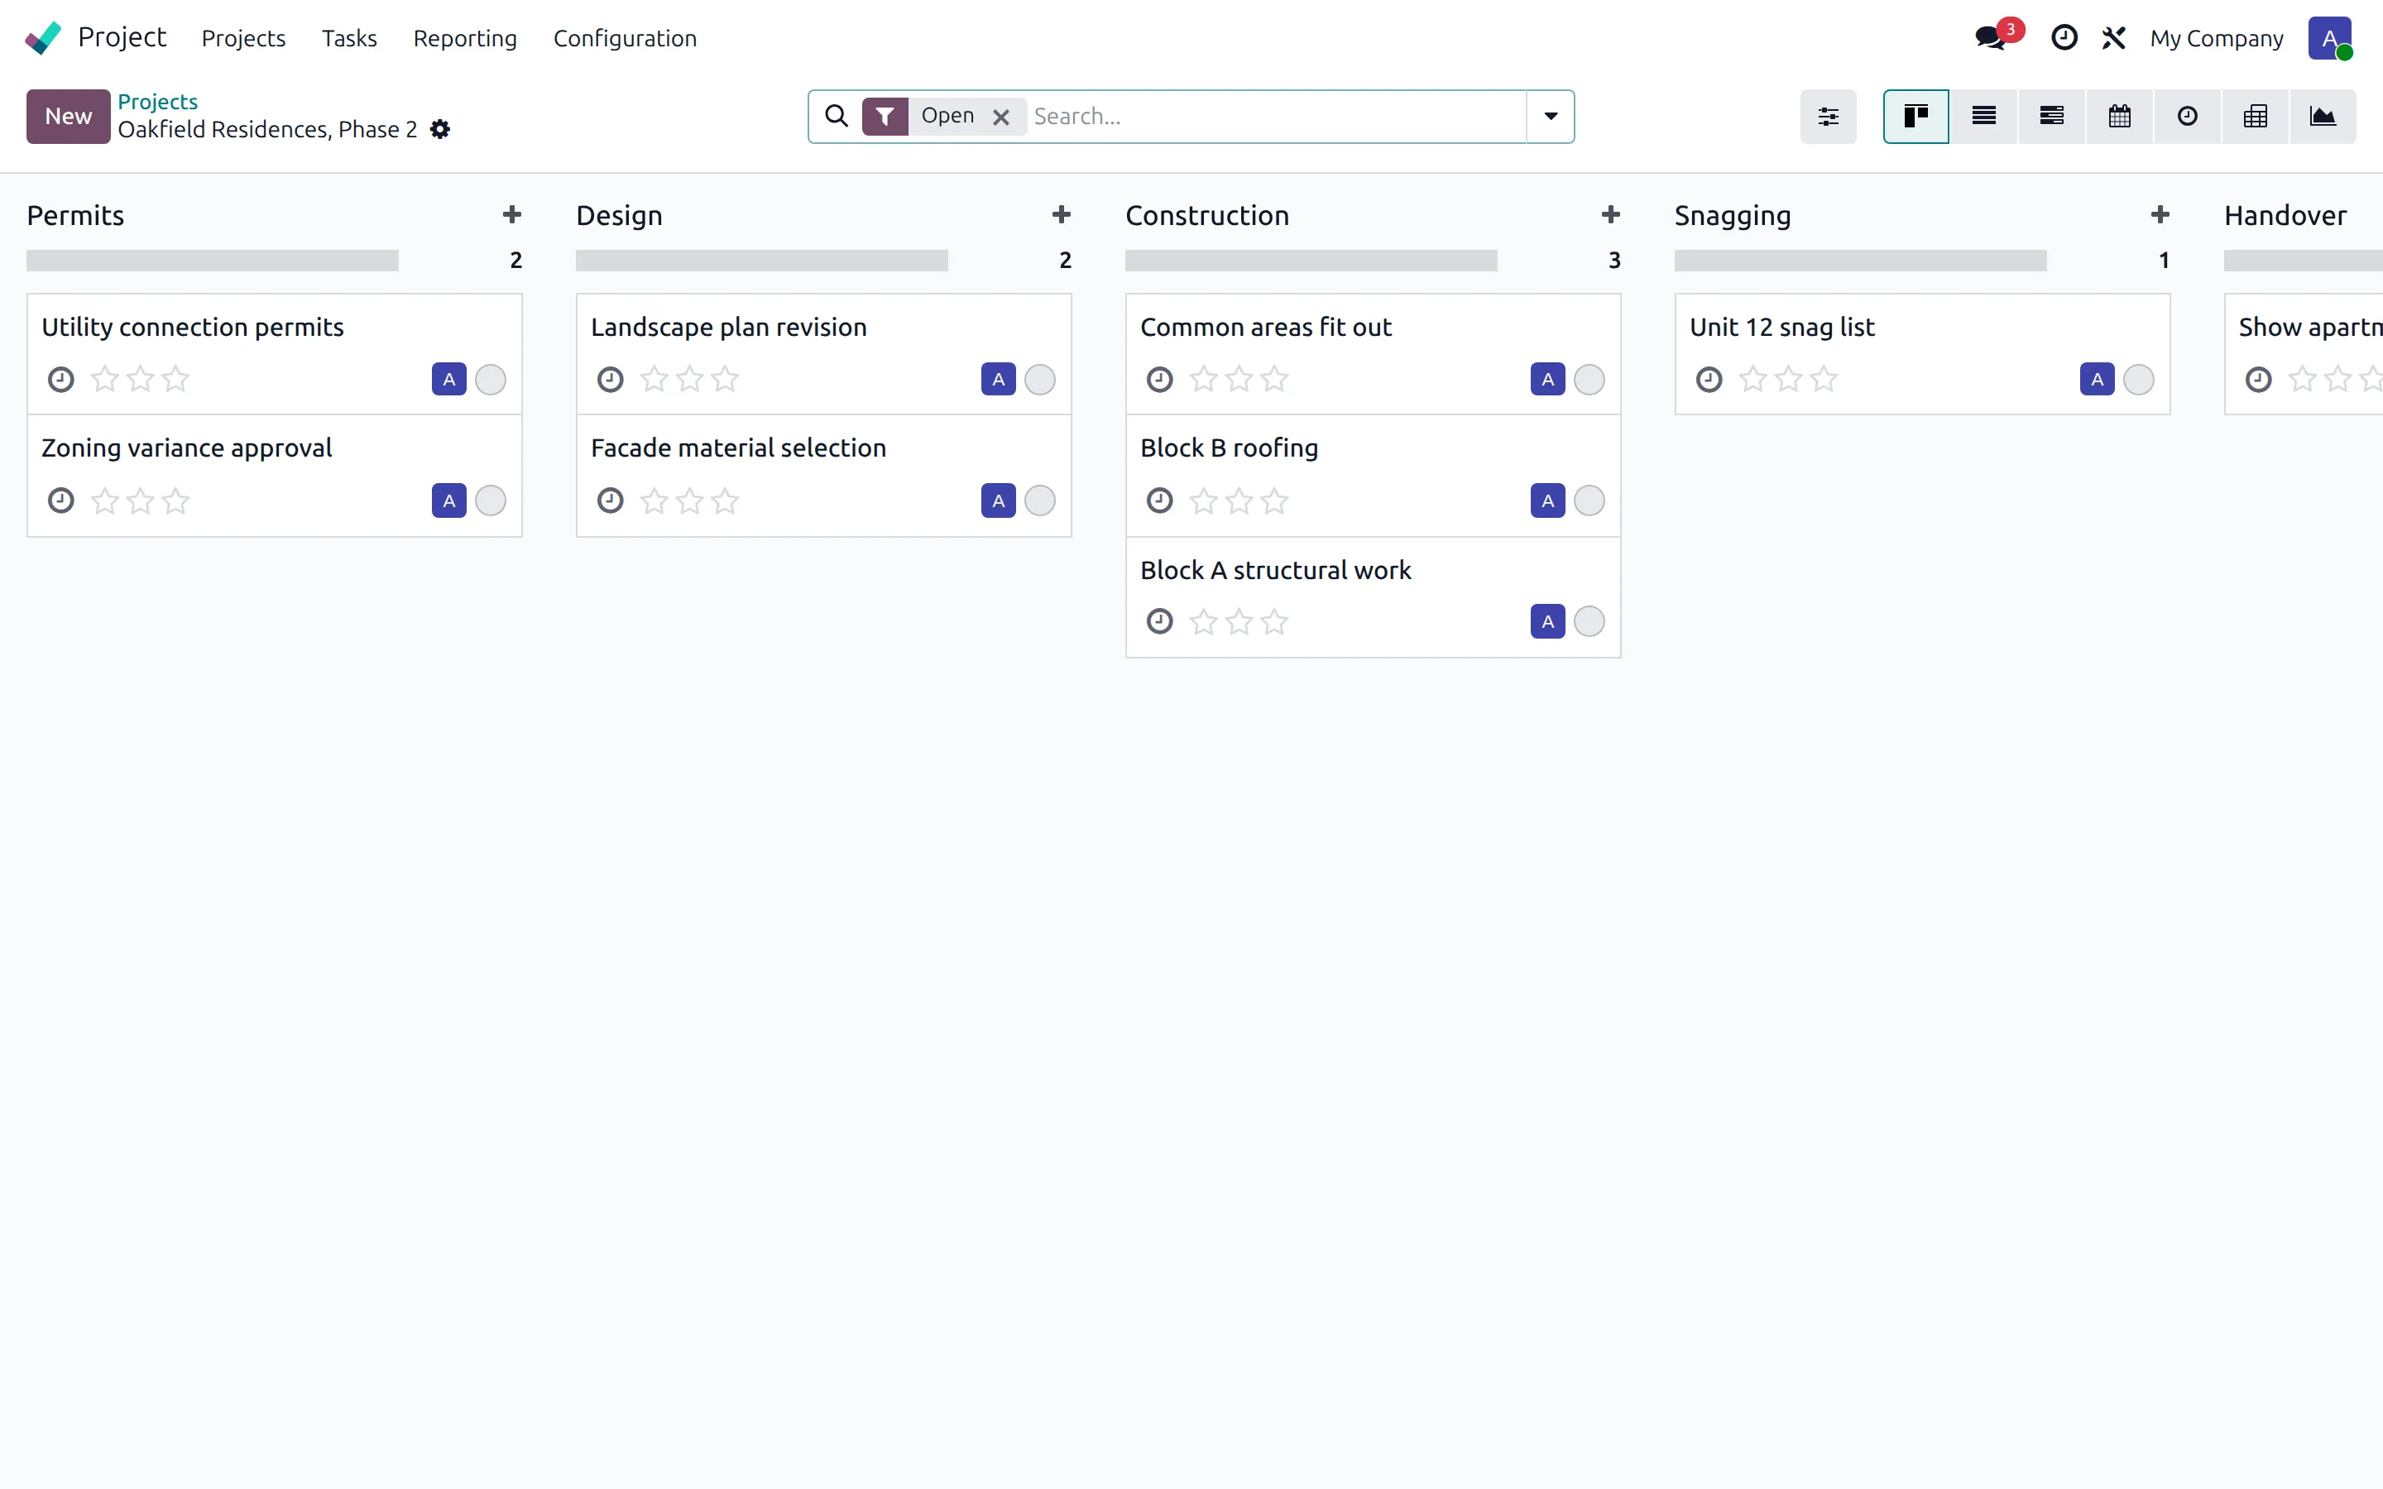Open the developer tools wrench icon

(2113, 38)
